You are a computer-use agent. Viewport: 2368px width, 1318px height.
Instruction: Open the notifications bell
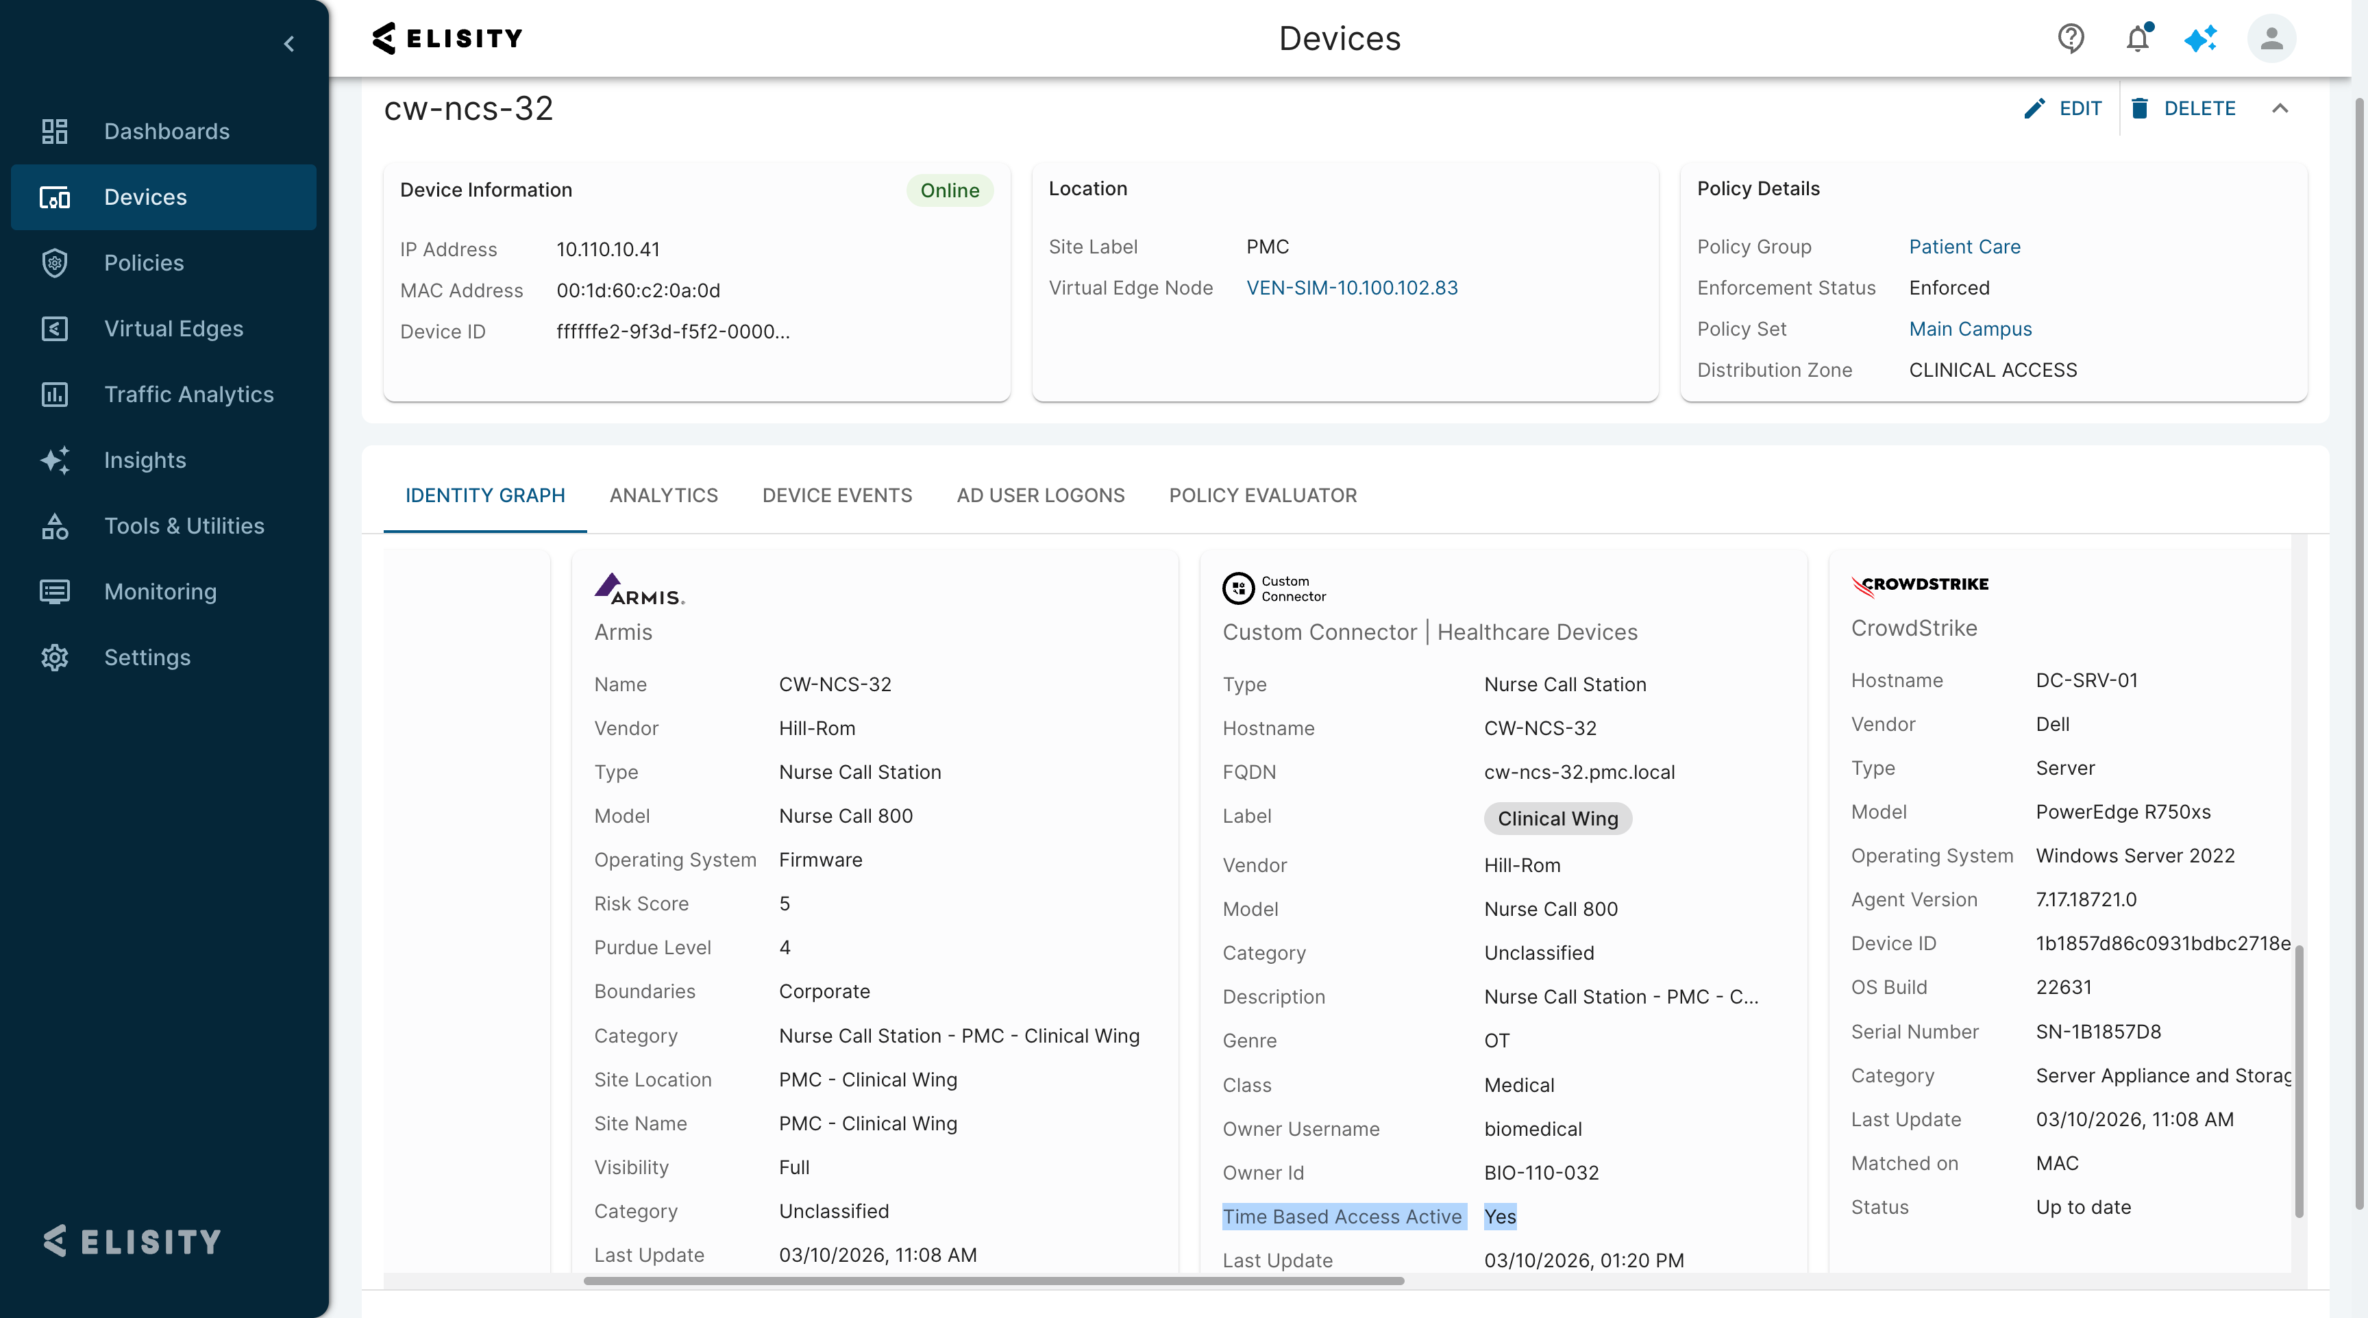pos(2137,38)
